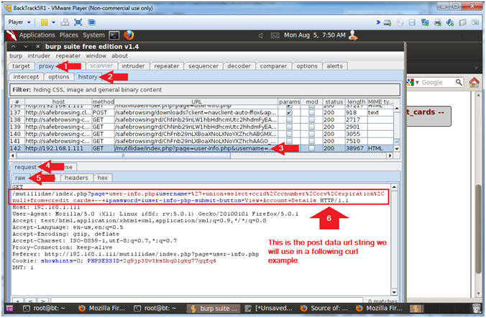486x318 pixels.
Task: Click the user icon beside the clock
Action: pos(353,35)
